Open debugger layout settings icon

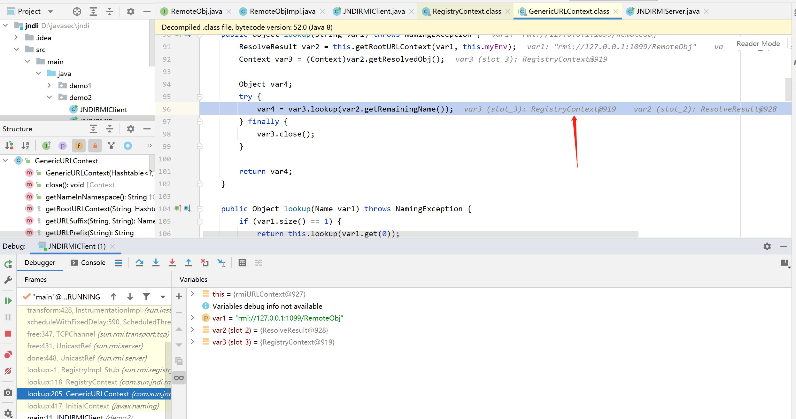785,263
